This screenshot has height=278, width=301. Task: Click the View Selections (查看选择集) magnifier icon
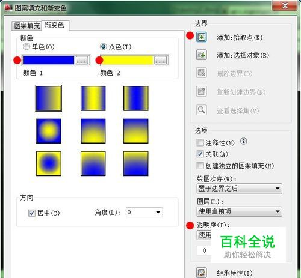(202, 110)
